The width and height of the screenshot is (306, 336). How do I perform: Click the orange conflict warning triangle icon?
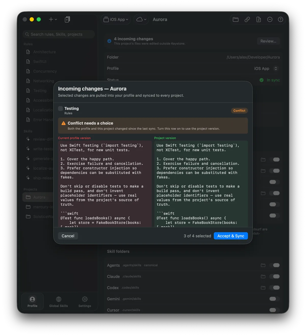point(63,123)
